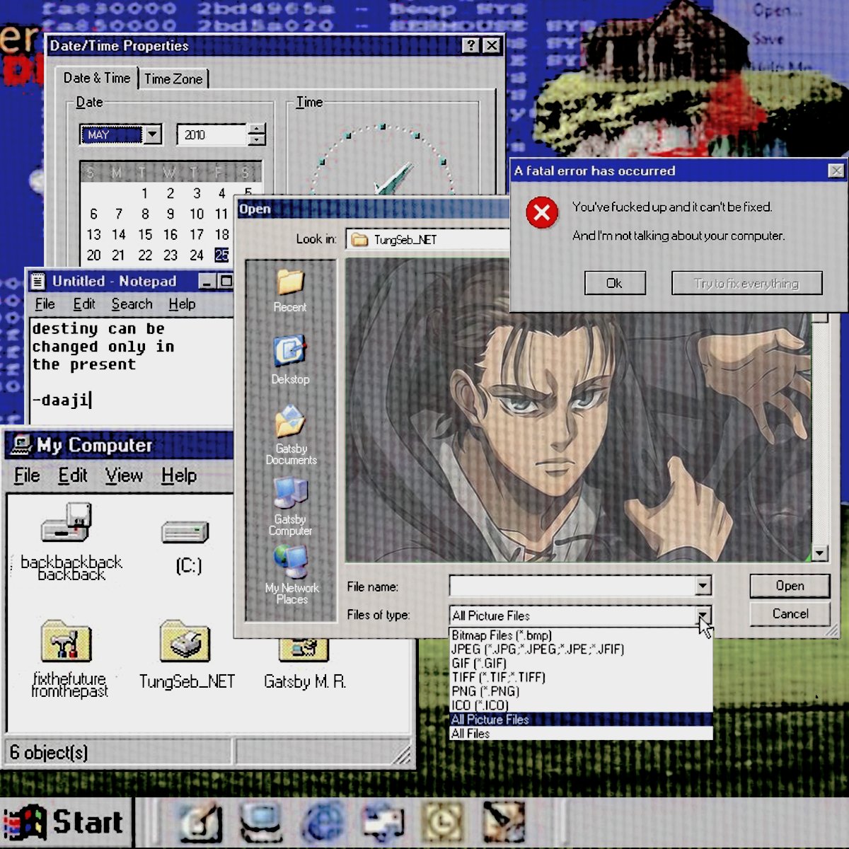Choose PNG (*.PNG) file type option
The height and width of the screenshot is (849, 849).
[581, 691]
